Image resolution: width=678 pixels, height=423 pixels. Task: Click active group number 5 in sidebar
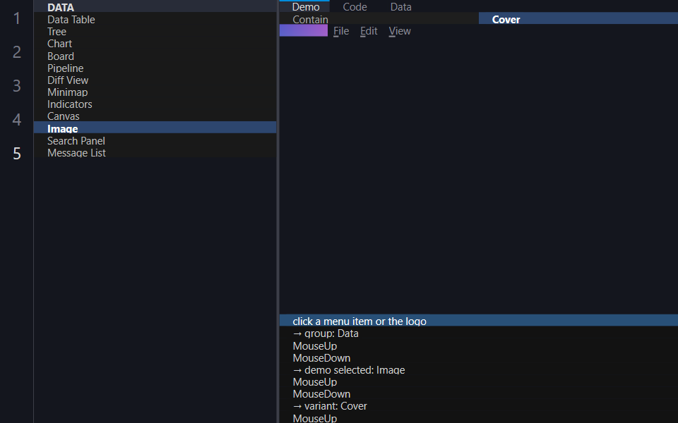click(17, 153)
